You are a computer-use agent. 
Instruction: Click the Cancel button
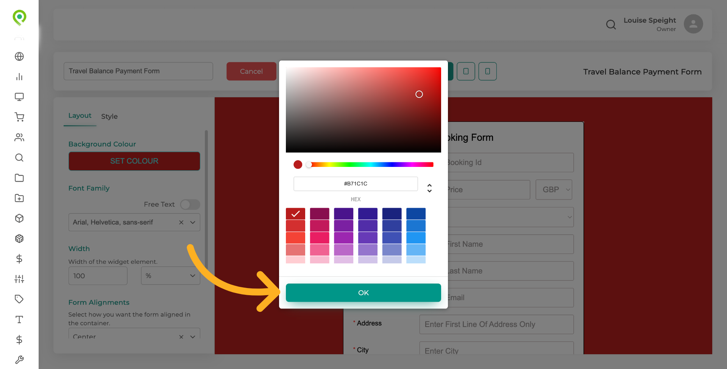(251, 71)
